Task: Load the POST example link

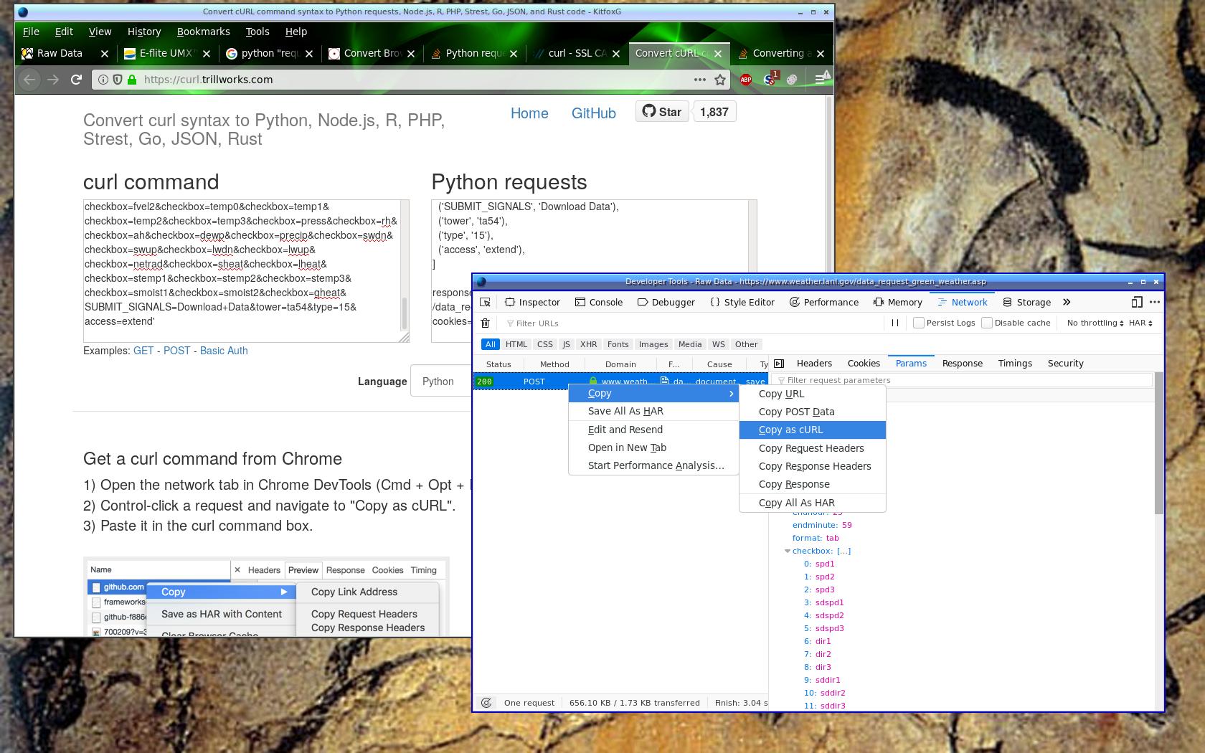Action: pyautogui.click(x=176, y=351)
